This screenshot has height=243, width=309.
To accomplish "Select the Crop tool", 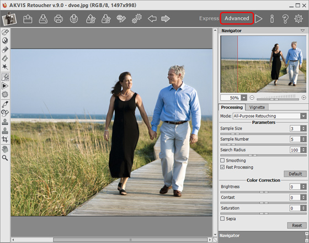I will tap(5, 139).
